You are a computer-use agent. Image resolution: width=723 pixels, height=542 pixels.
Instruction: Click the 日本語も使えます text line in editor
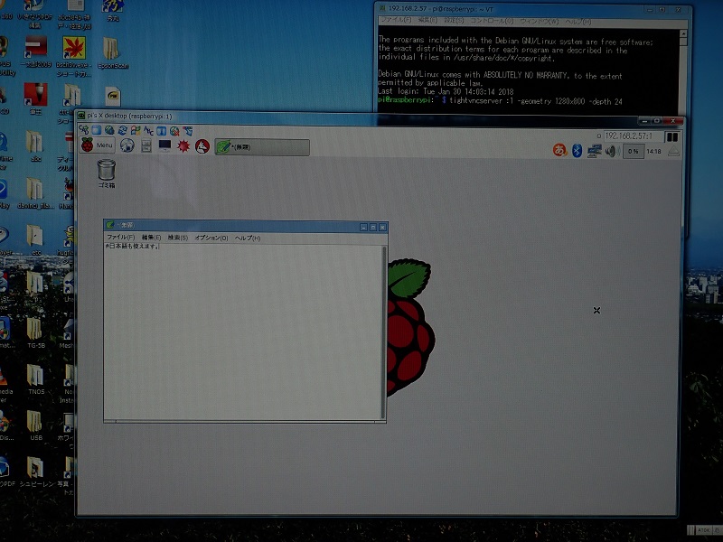(132, 247)
